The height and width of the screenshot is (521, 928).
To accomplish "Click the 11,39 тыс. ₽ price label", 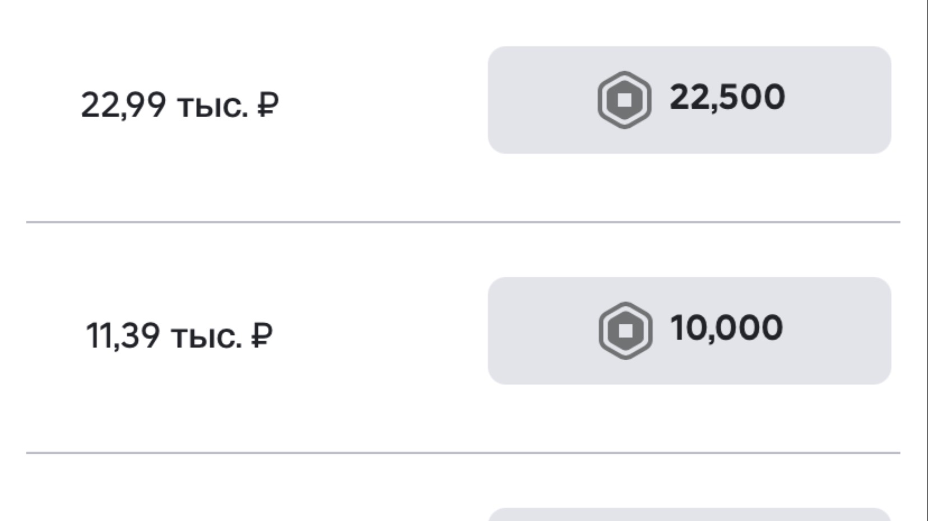I will tap(179, 336).
